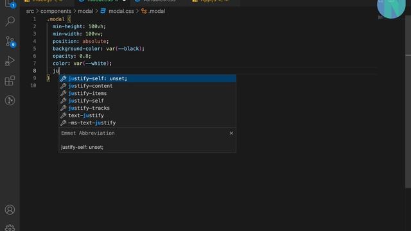
Task: Click the typed 'ju' text on line 8
Action: pyautogui.click(x=56, y=71)
